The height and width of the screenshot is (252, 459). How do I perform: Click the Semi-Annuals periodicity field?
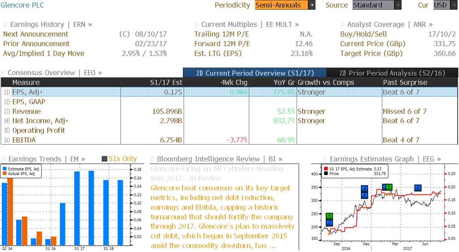click(x=281, y=5)
